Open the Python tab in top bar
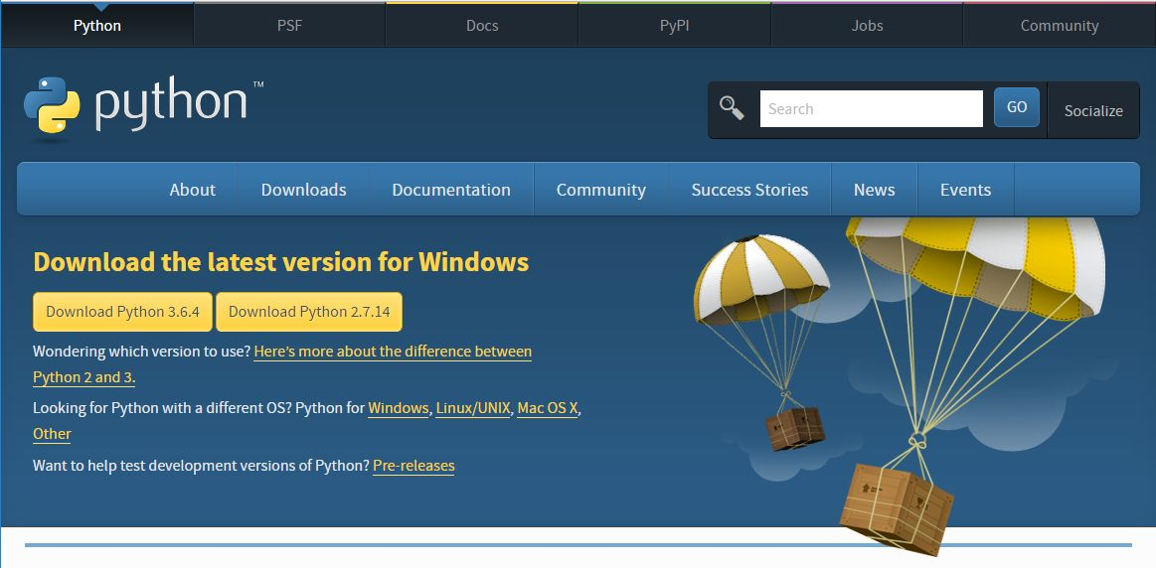The height and width of the screenshot is (568, 1156). tap(97, 26)
